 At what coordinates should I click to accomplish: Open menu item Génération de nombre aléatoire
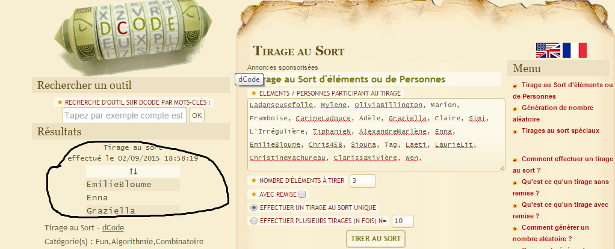(x=553, y=113)
